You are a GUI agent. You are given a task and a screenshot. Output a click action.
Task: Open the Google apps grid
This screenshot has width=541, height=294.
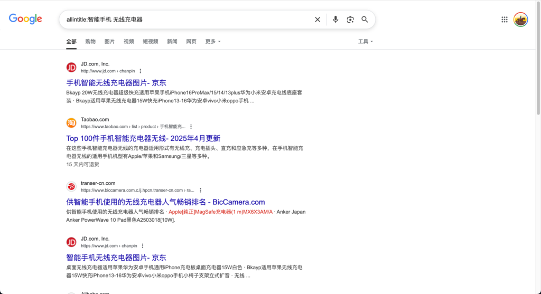click(x=505, y=20)
